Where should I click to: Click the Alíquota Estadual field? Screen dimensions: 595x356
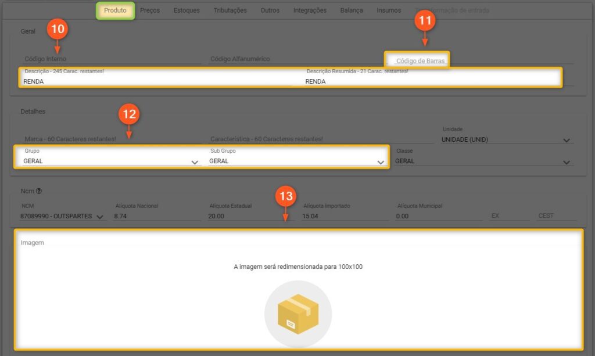point(250,216)
